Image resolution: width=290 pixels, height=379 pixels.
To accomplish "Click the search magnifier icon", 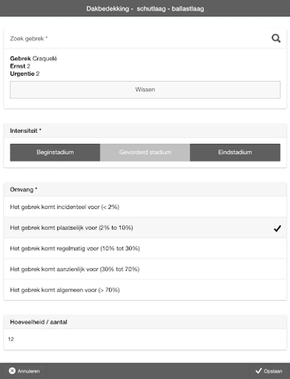I will pos(276,39).
